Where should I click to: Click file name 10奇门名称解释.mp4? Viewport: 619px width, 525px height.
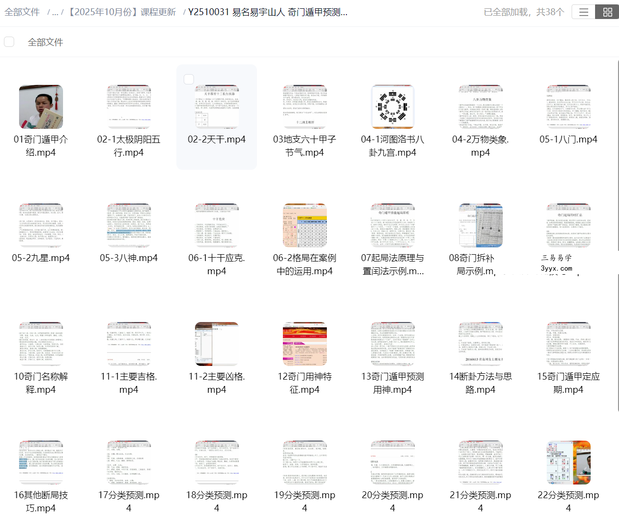tap(41, 383)
